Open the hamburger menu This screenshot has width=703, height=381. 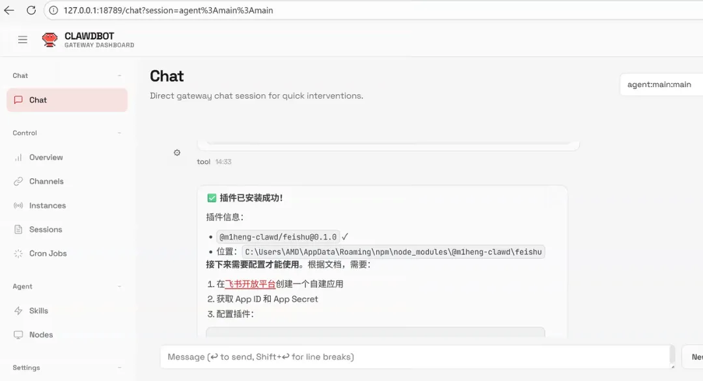[x=22, y=40]
